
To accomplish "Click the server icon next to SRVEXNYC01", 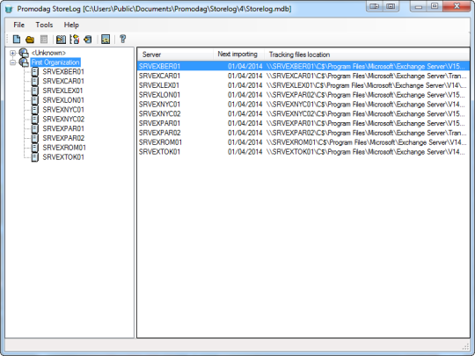I will click(35, 110).
